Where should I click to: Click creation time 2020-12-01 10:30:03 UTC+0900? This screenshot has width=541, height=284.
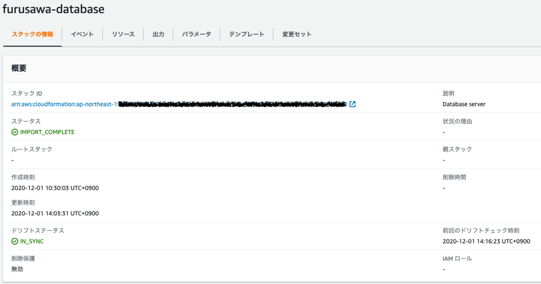point(55,188)
